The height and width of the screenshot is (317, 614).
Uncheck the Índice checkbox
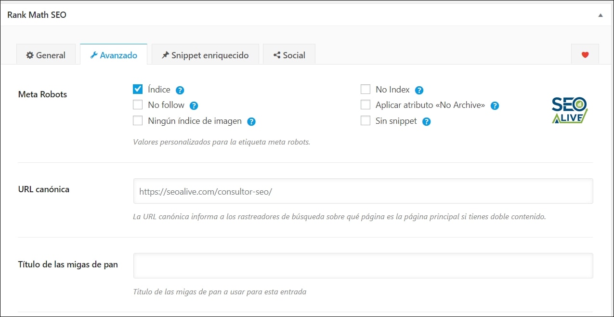pyautogui.click(x=138, y=89)
